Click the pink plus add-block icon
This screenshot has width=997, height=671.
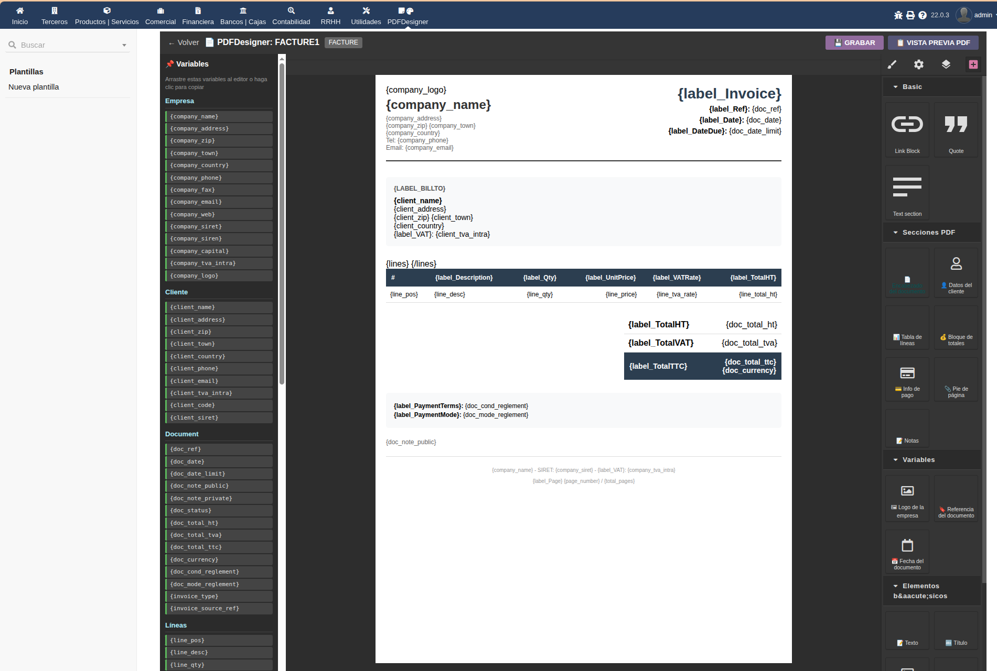coord(973,64)
